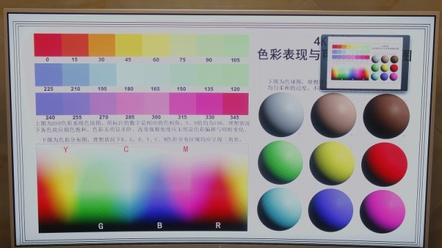Pick the purple swatch labeled 270

(x=103, y=104)
